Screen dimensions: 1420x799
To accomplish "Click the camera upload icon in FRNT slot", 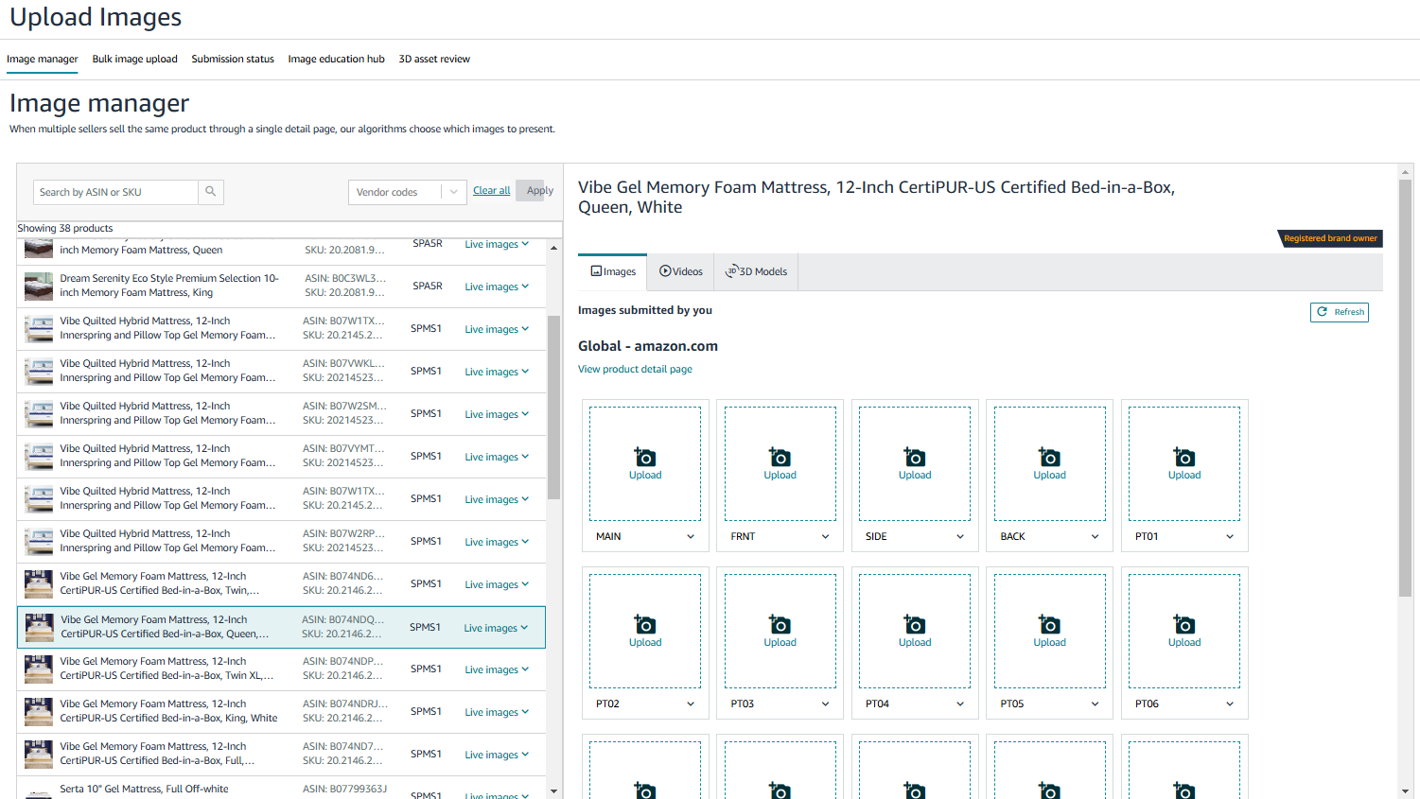I will [x=780, y=458].
